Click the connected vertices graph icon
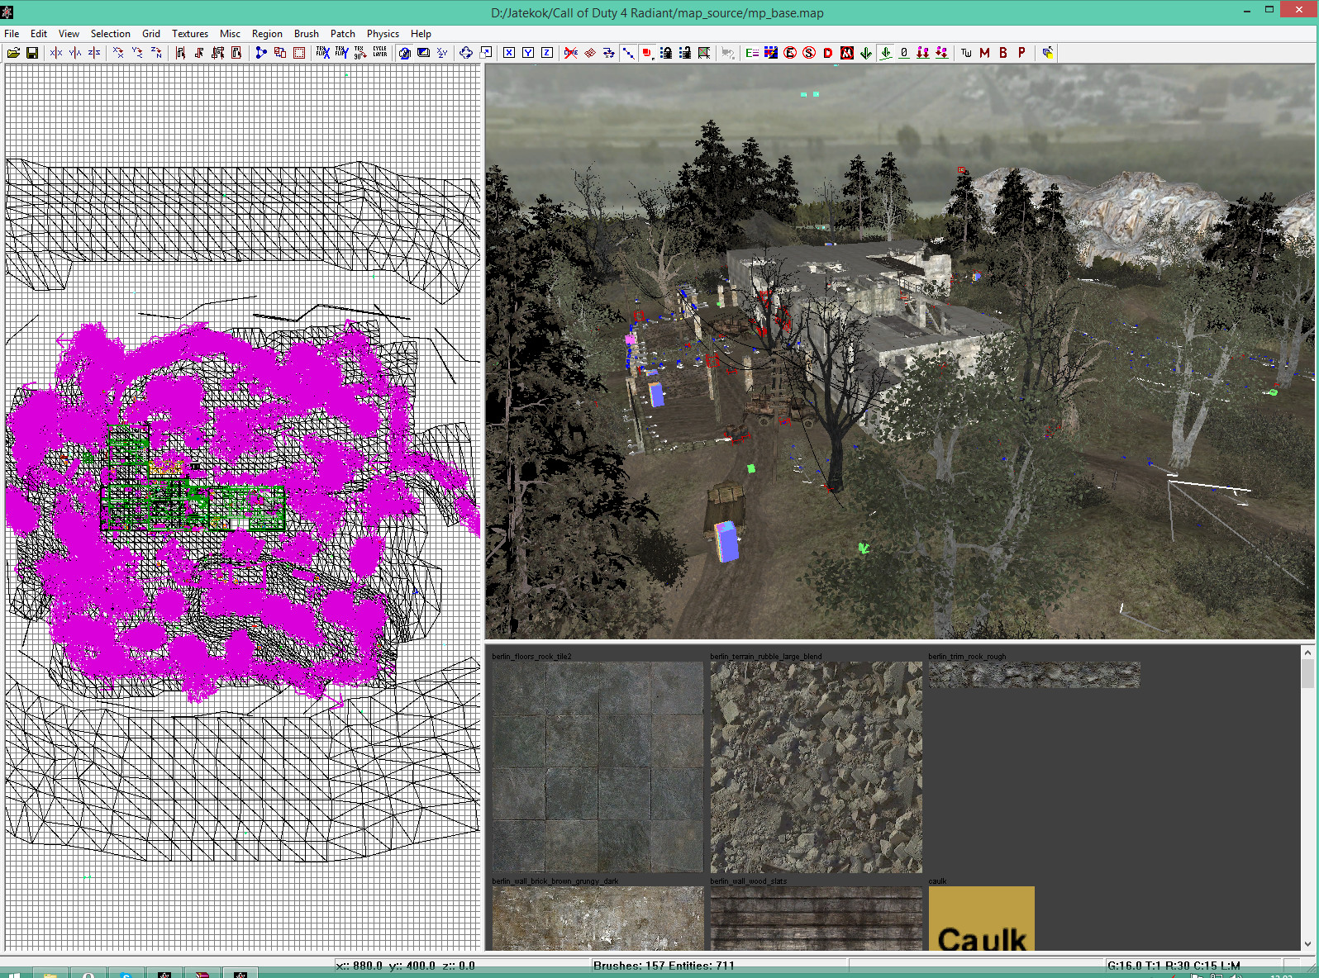This screenshot has width=1319, height=978. point(261,53)
